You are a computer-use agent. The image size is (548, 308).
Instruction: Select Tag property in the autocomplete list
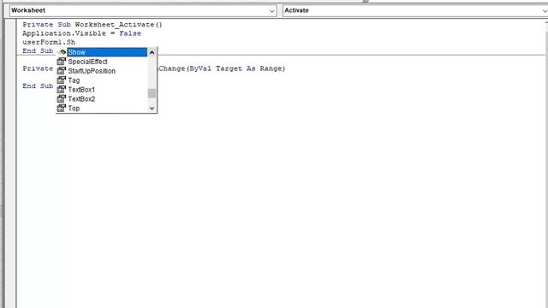tap(74, 80)
